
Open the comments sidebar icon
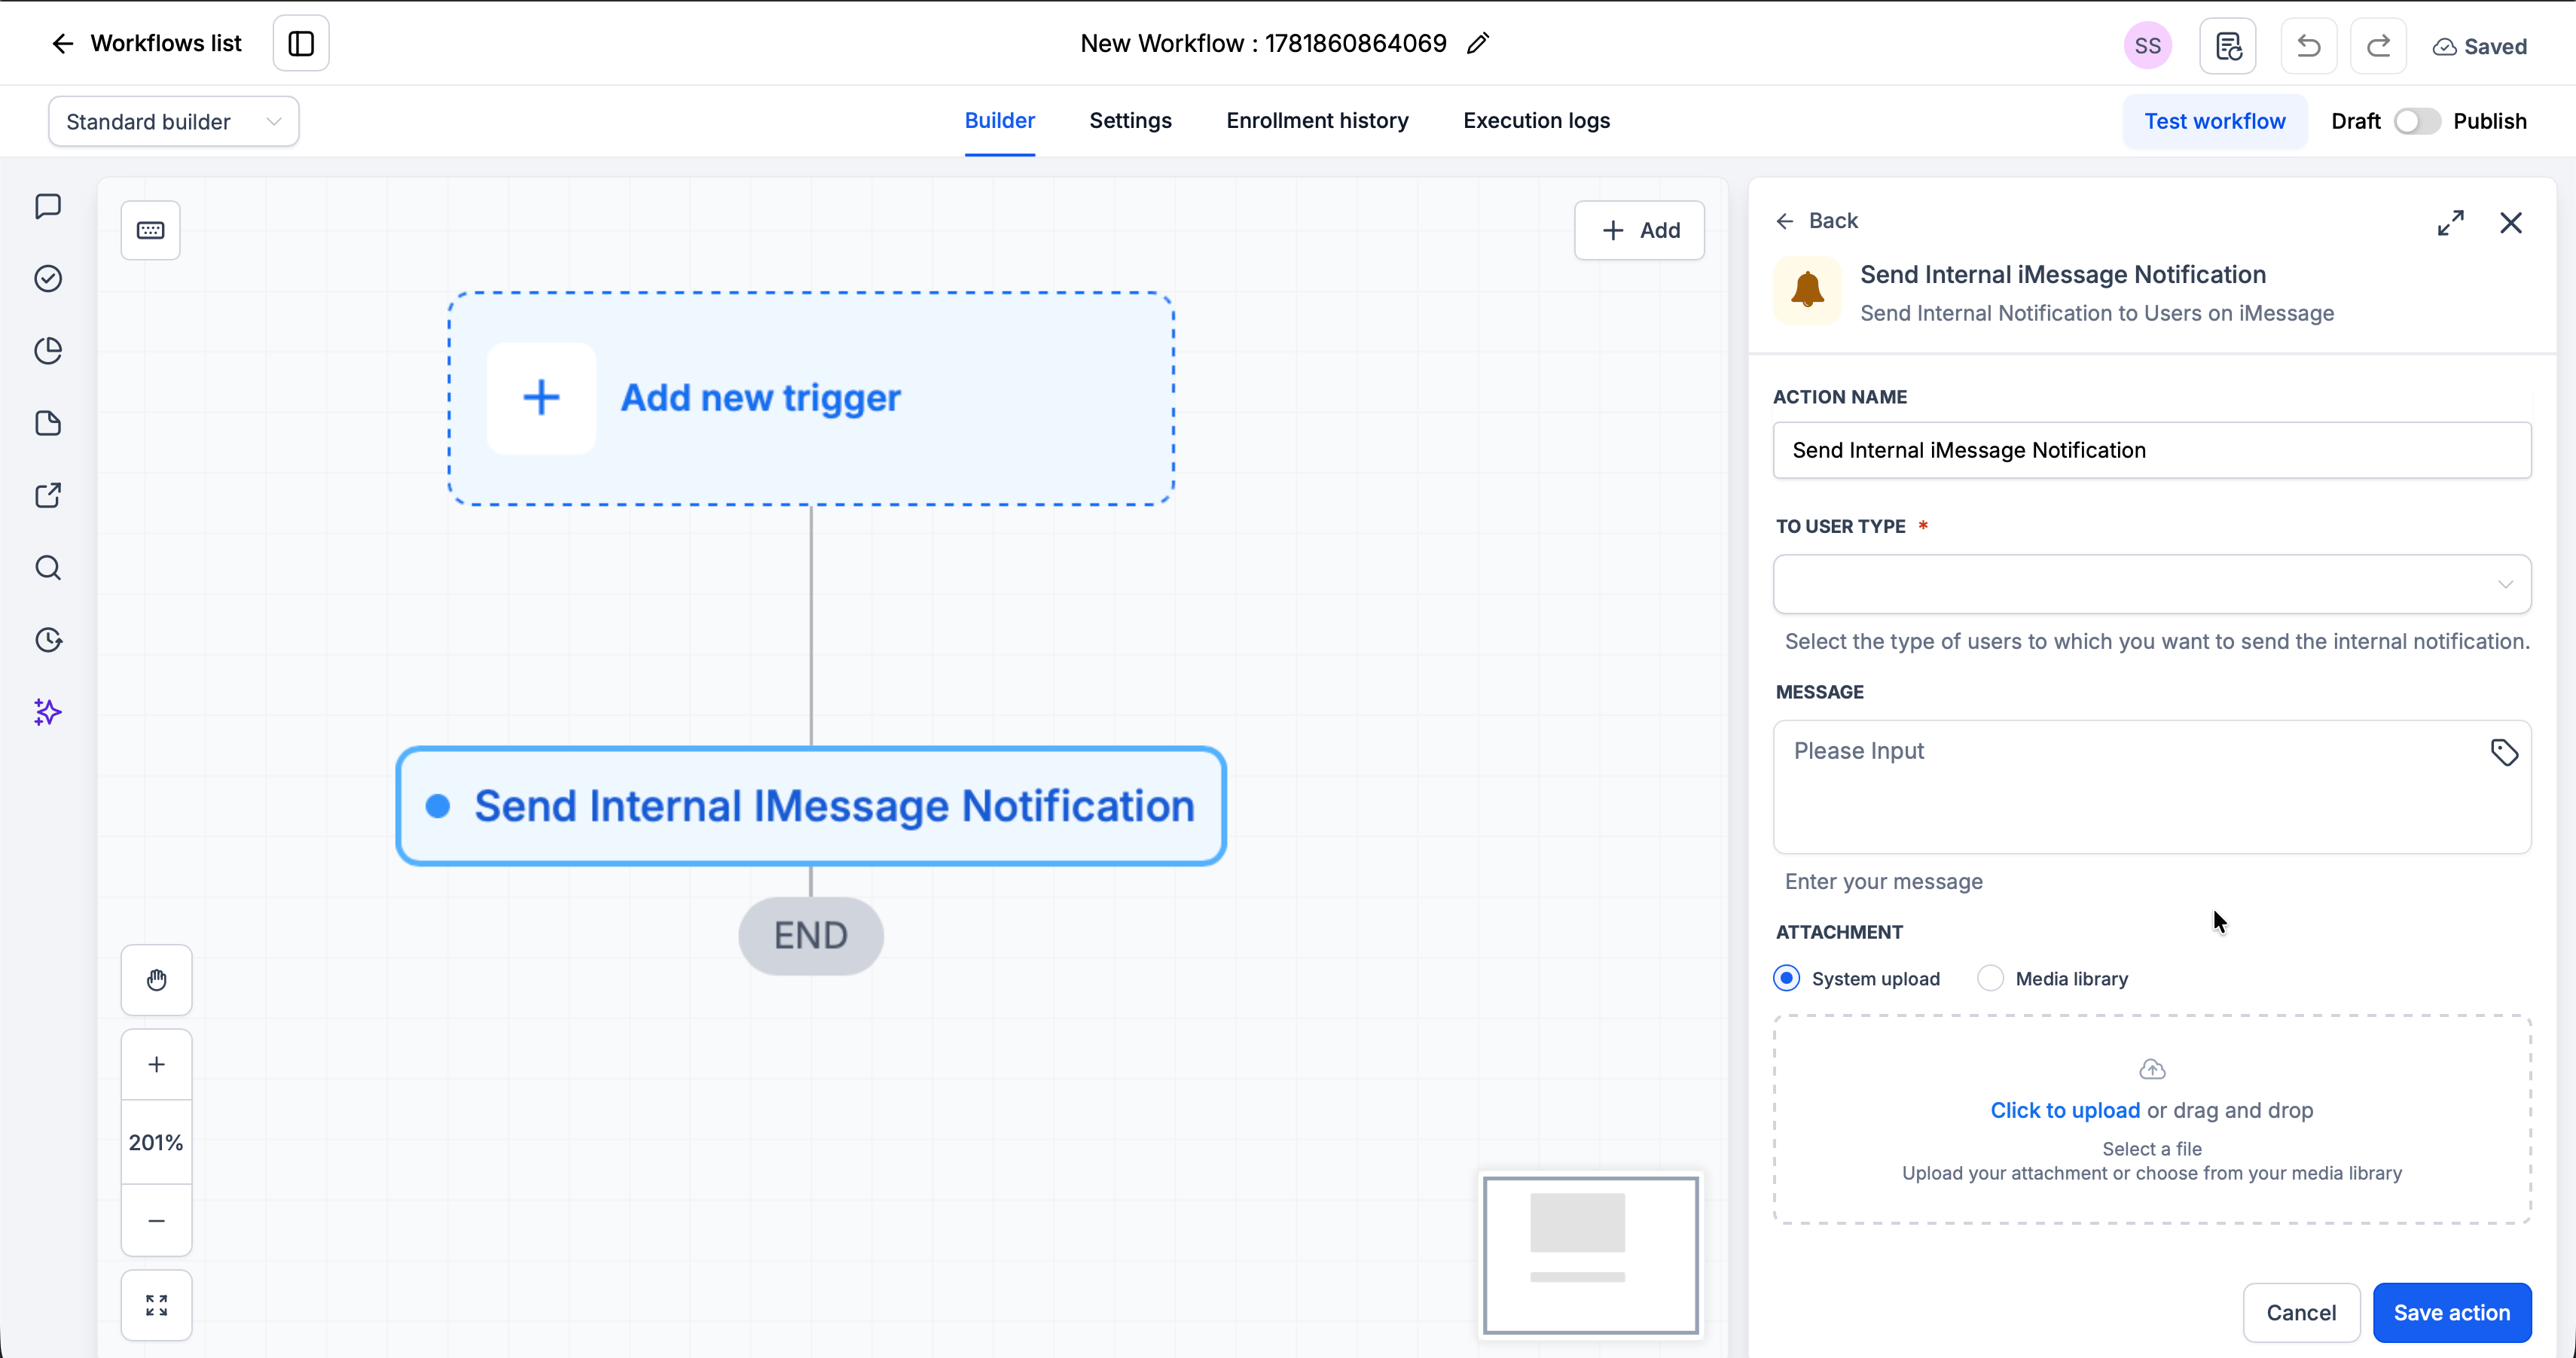point(48,206)
